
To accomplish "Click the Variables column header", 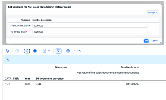I will click(25, 20).
